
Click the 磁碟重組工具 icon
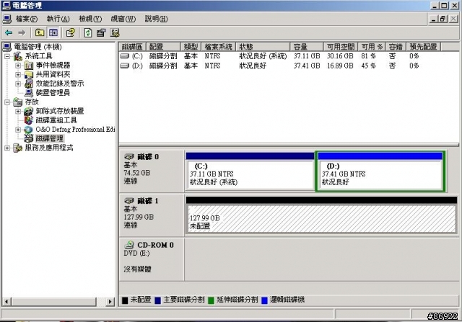pyautogui.click(x=29, y=120)
